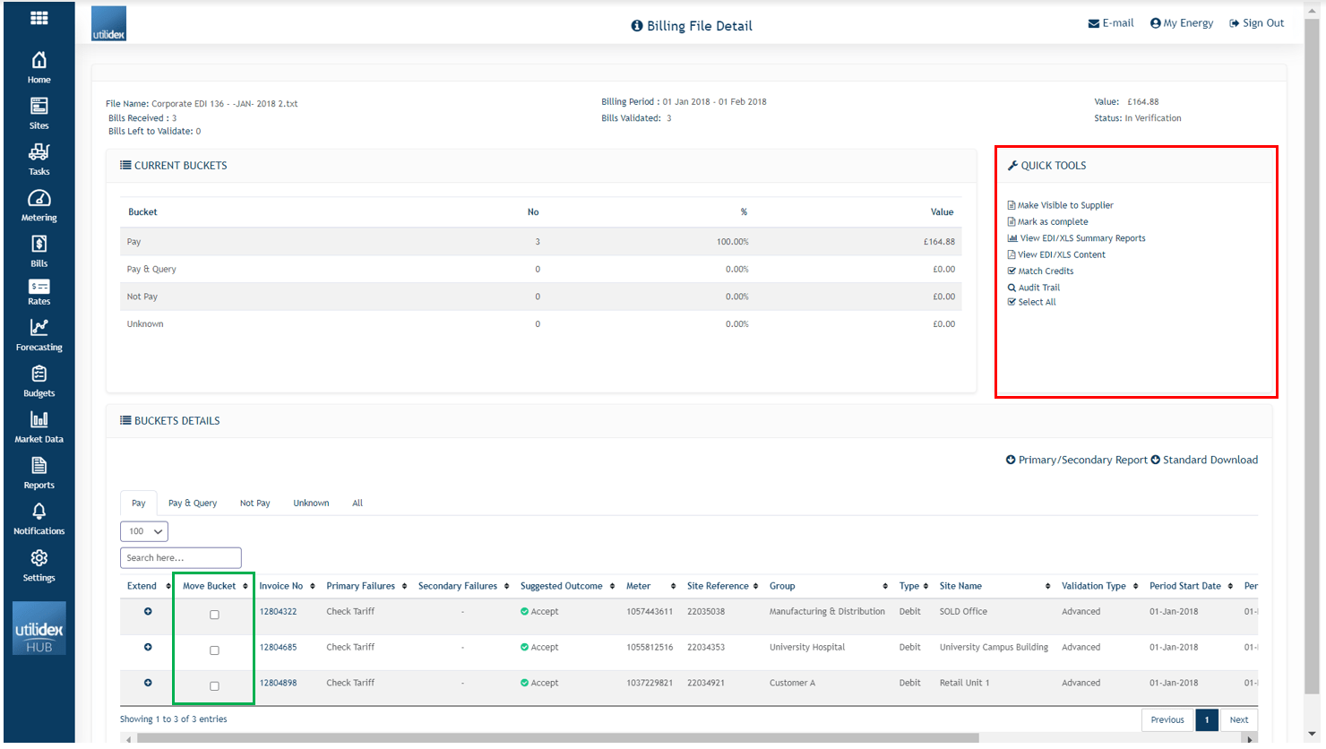Screen dimensions: 1326x749
Task: Open the 100 entries-per-page dropdown
Action: (x=144, y=531)
